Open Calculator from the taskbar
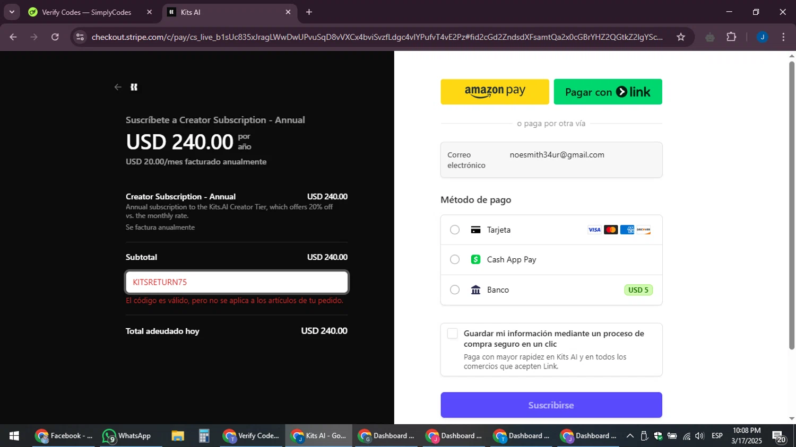796x447 pixels. (204, 436)
